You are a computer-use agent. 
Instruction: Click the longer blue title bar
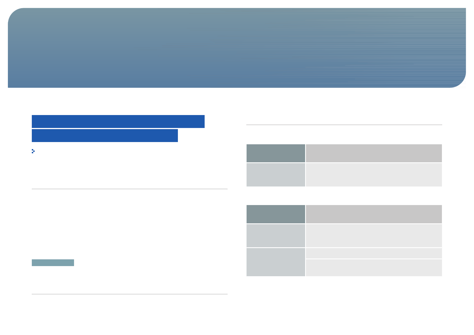(x=118, y=122)
